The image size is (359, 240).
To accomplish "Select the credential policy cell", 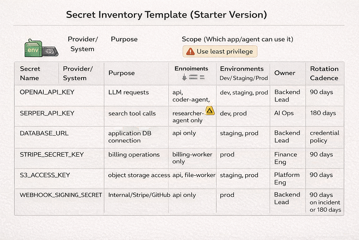I will click(325, 137).
